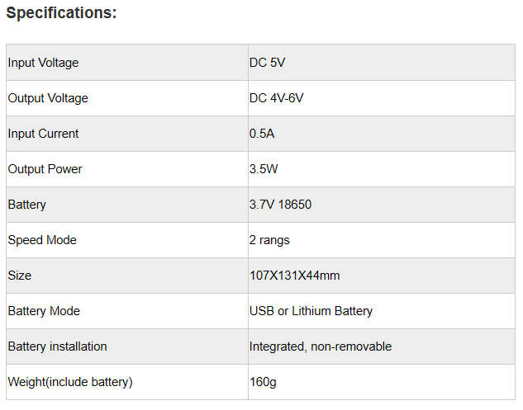Select the Size row label
This screenshot has width=523, height=410.
(x=20, y=276)
